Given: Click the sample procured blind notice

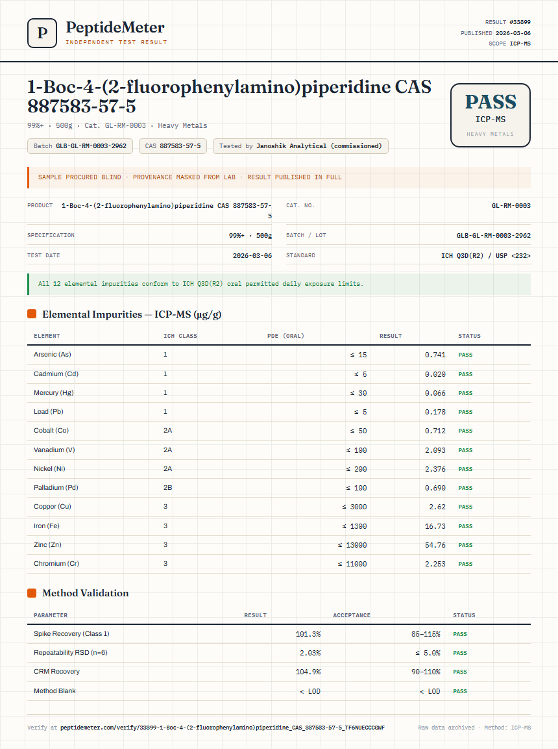Looking at the screenshot, I should [x=279, y=177].
